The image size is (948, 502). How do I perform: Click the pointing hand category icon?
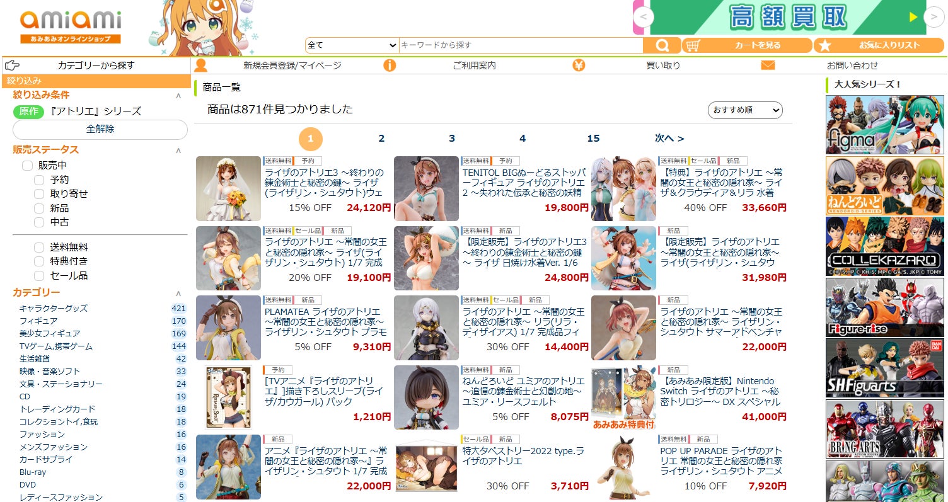tap(12, 66)
